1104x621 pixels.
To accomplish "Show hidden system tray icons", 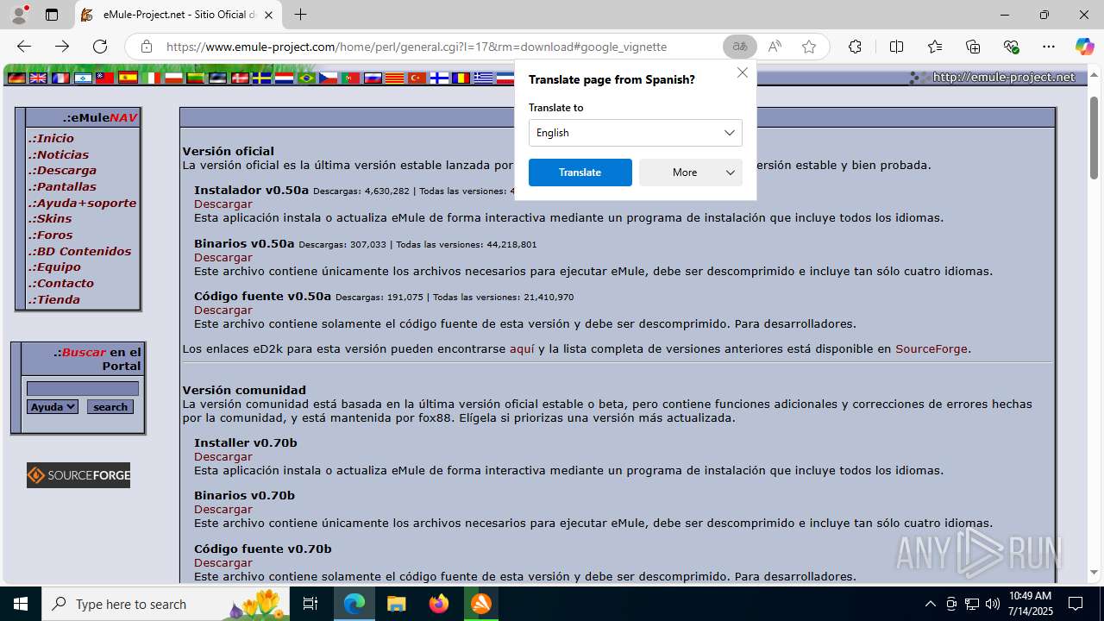I will point(930,604).
